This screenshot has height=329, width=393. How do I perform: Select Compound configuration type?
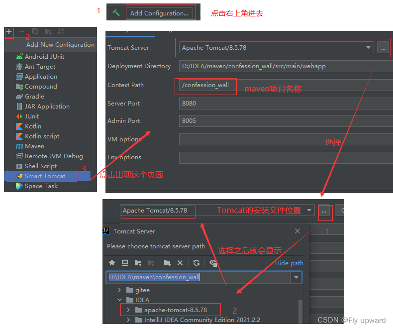(41, 87)
